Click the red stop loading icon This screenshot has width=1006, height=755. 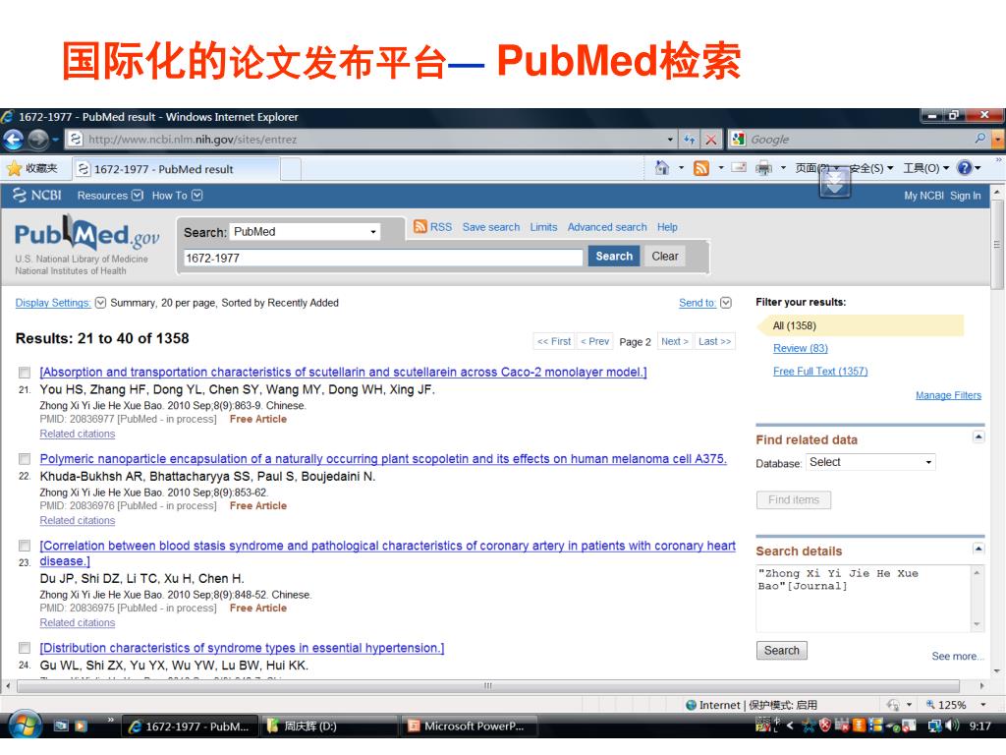click(711, 140)
